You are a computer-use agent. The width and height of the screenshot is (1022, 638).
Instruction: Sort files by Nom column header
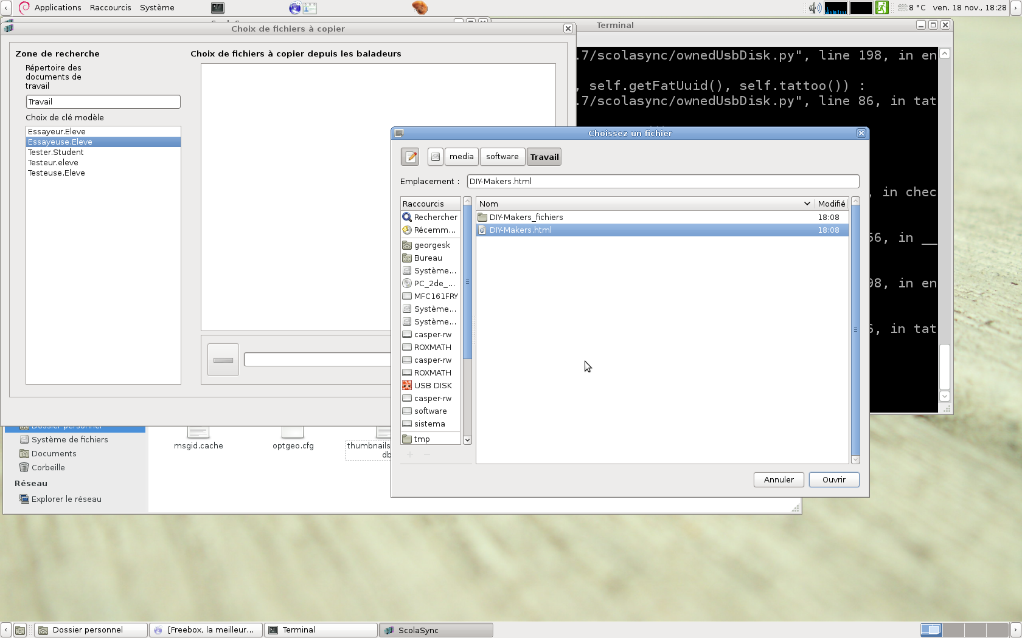pyautogui.click(x=645, y=204)
